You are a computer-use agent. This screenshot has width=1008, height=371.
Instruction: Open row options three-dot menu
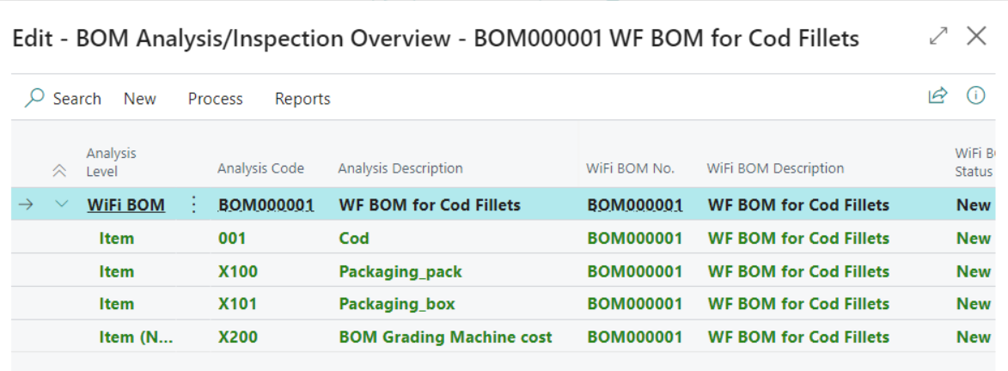coord(193,204)
